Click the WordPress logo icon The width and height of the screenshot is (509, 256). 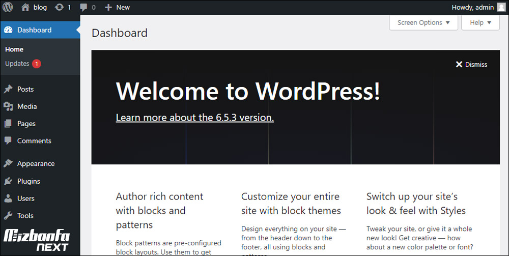click(8, 7)
